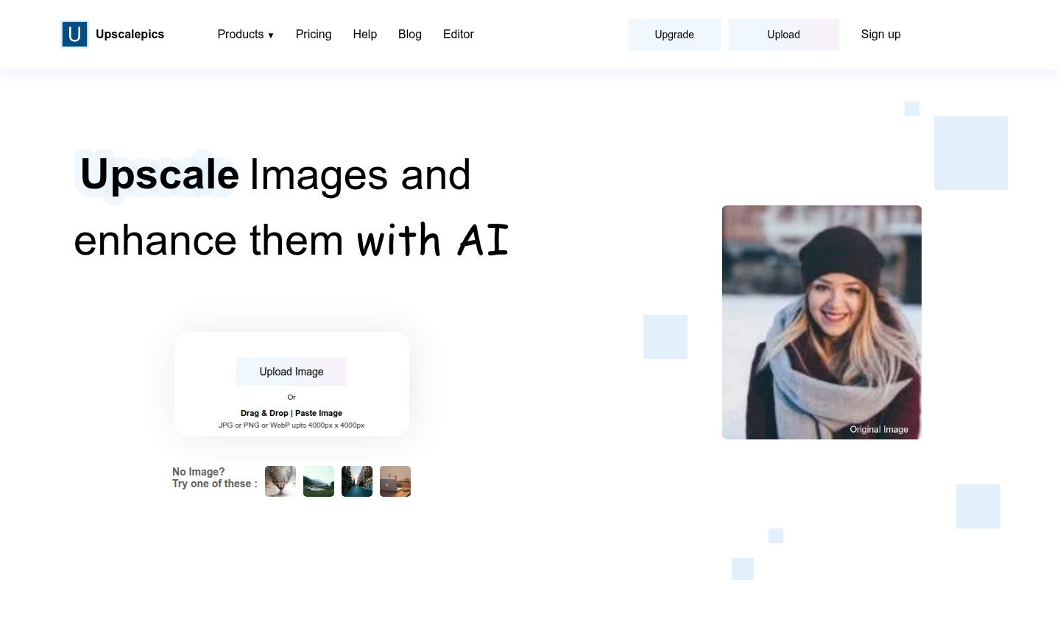Visit the Blog link in navigation
The image size is (1060, 633).
[410, 35]
